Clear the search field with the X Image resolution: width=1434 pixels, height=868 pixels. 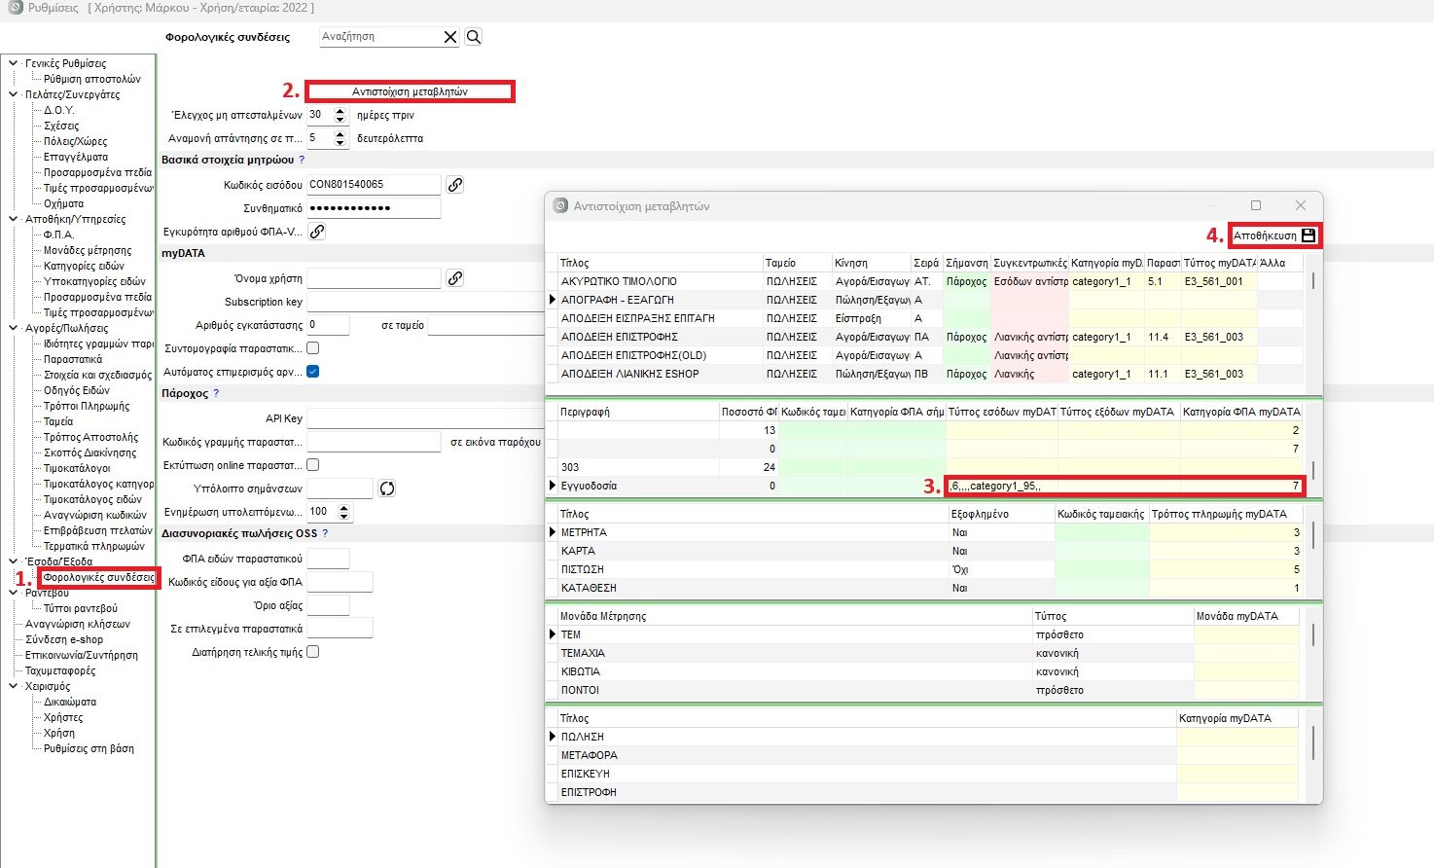click(x=450, y=37)
